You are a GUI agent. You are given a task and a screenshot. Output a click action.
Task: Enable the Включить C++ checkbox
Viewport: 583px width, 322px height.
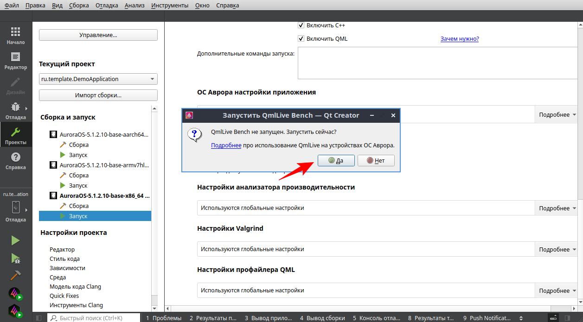pos(301,25)
